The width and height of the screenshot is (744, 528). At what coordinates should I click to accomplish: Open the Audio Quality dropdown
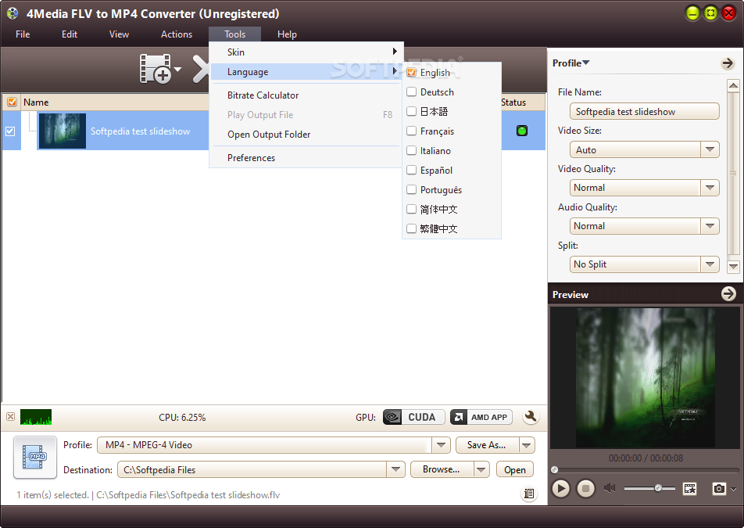(x=710, y=226)
